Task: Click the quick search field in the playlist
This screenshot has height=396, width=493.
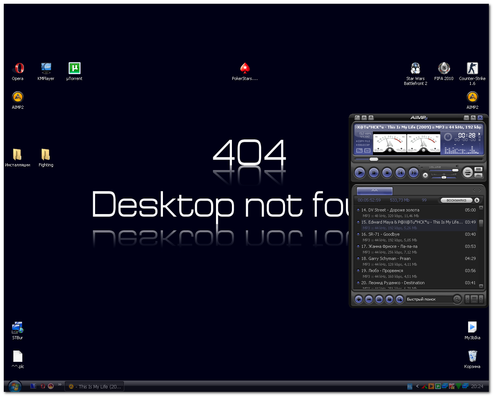Action: [428, 299]
